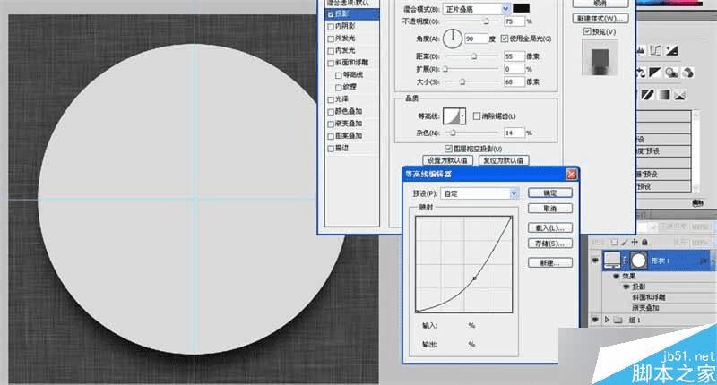Select the Selective Color adjustment icon
Viewport: 717px width, 385px height.
pyautogui.click(x=680, y=95)
